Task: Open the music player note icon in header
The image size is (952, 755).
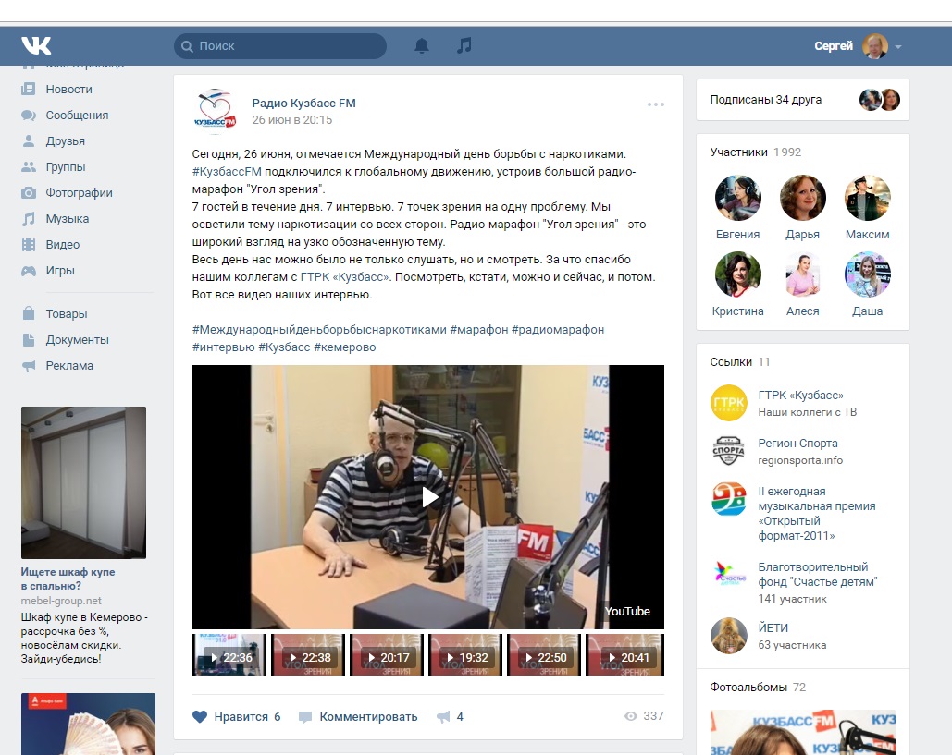Action: pyautogui.click(x=464, y=45)
